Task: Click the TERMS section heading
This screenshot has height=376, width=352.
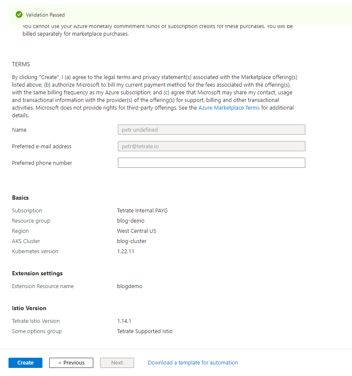Action: [21, 64]
